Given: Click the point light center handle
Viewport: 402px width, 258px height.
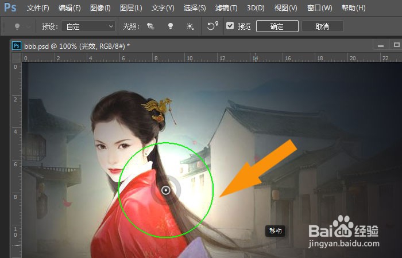Looking at the screenshot, I should click(x=166, y=190).
